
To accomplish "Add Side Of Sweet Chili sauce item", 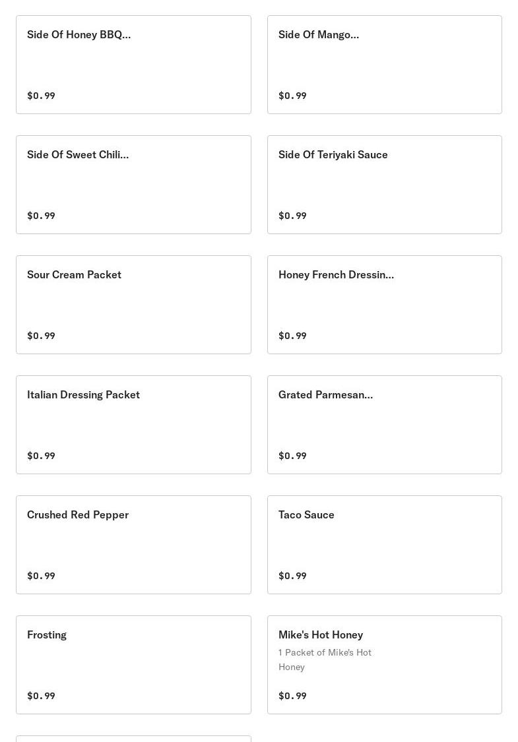I will (x=133, y=185).
